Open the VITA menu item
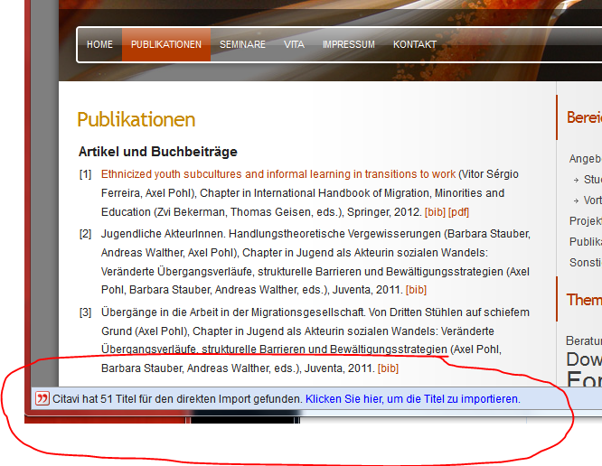 coord(294,44)
